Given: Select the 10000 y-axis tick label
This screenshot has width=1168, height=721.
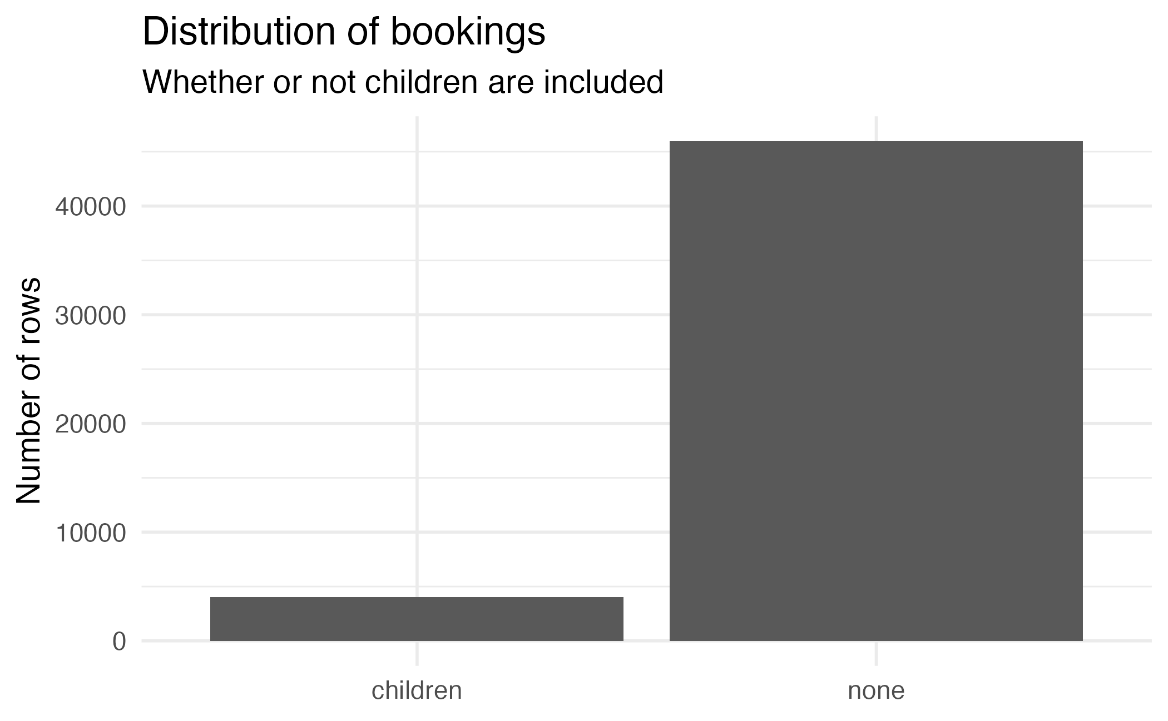Looking at the screenshot, I should [x=91, y=533].
